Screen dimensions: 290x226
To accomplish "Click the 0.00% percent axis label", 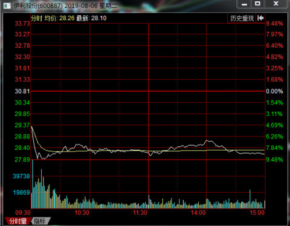I will tap(274, 91).
